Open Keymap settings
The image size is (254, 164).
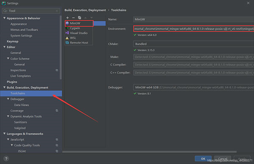point(12,41)
